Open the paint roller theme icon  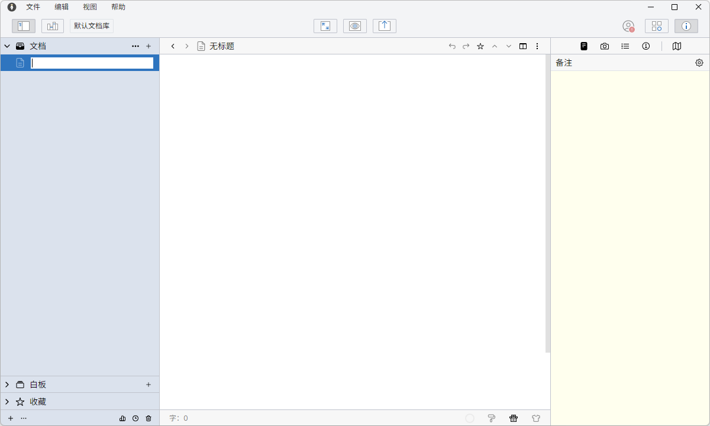(x=492, y=418)
